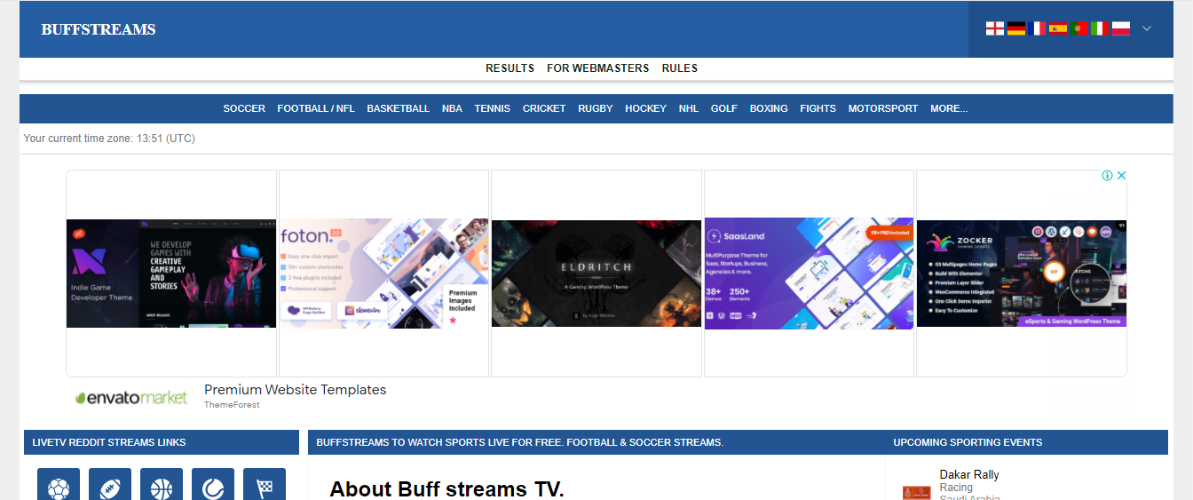Select FOOTBALL / NFL menu item
The height and width of the screenshot is (500, 1193).
[316, 108]
